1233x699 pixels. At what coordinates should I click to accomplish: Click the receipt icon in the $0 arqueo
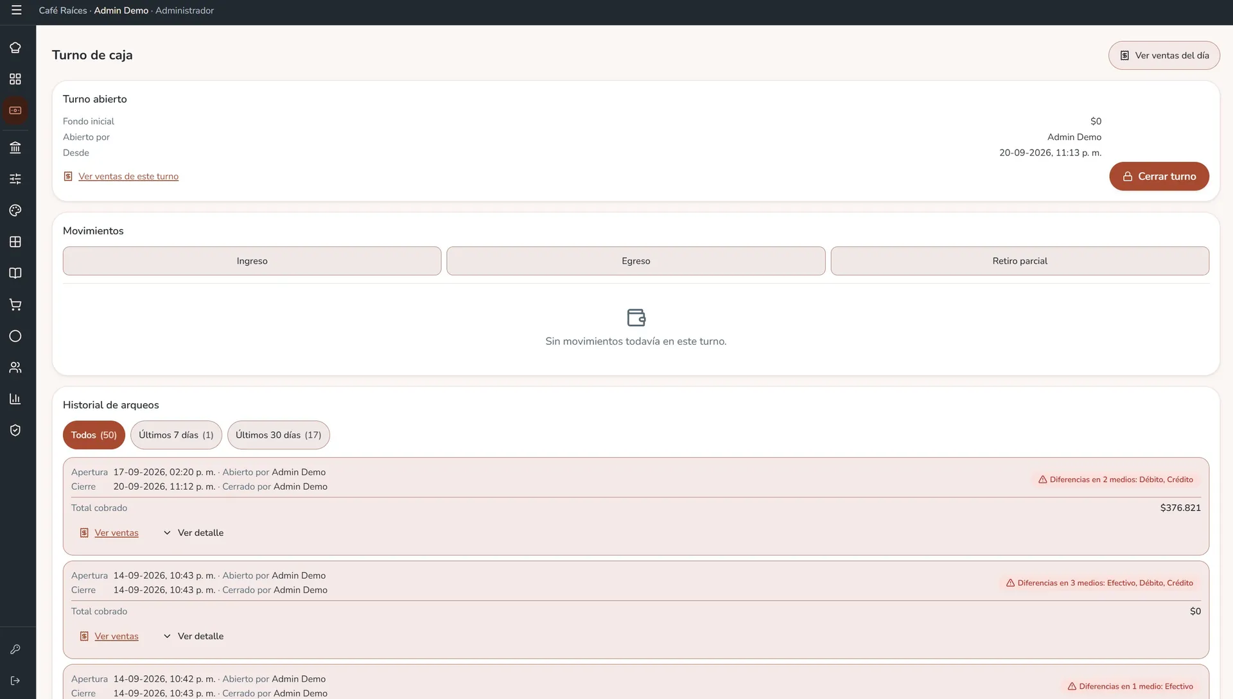click(x=84, y=637)
